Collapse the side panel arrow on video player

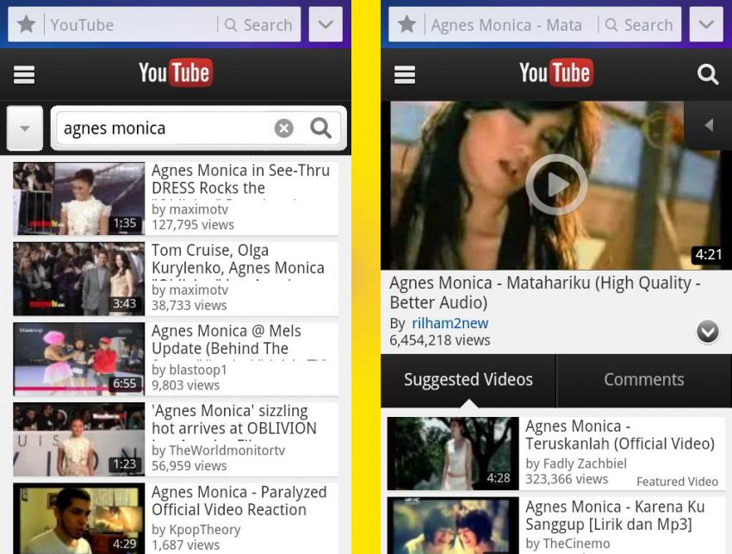click(x=709, y=125)
